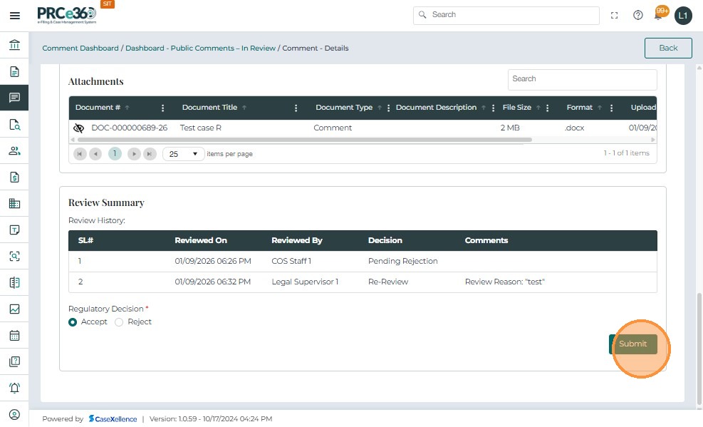Click '01/09/2026 06:26 PM' reviewed date
This screenshot has width=703, height=427.
click(x=213, y=261)
